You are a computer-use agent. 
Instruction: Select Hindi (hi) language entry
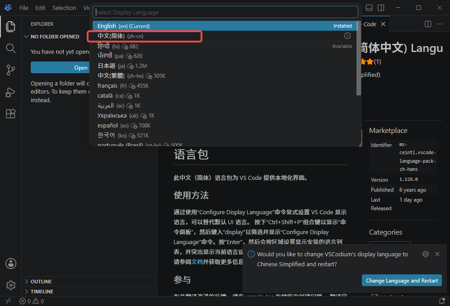pyautogui.click(x=225, y=46)
